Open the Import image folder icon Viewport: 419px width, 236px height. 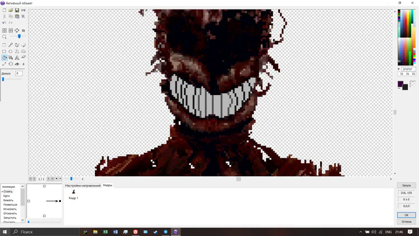tap(11, 10)
